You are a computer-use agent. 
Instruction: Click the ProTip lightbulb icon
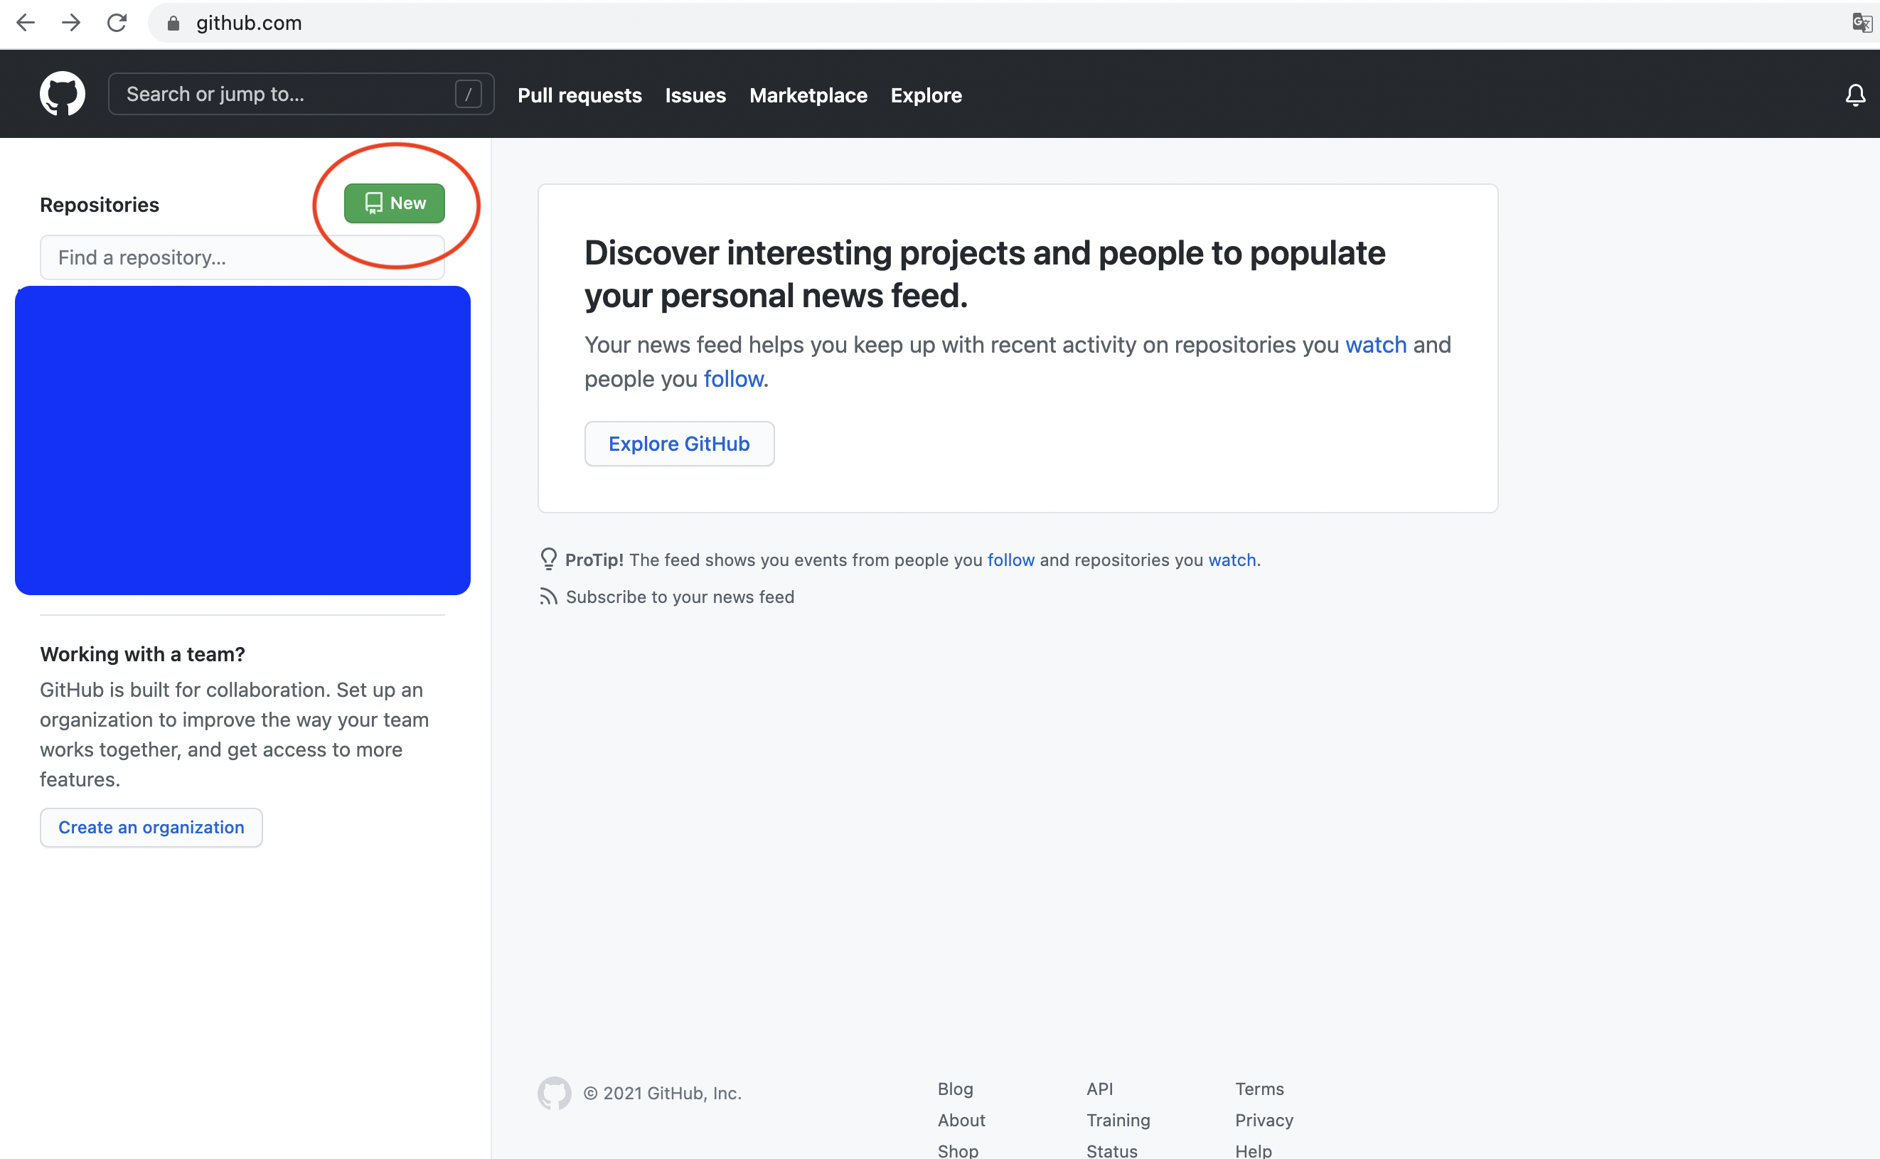(548, 559)
